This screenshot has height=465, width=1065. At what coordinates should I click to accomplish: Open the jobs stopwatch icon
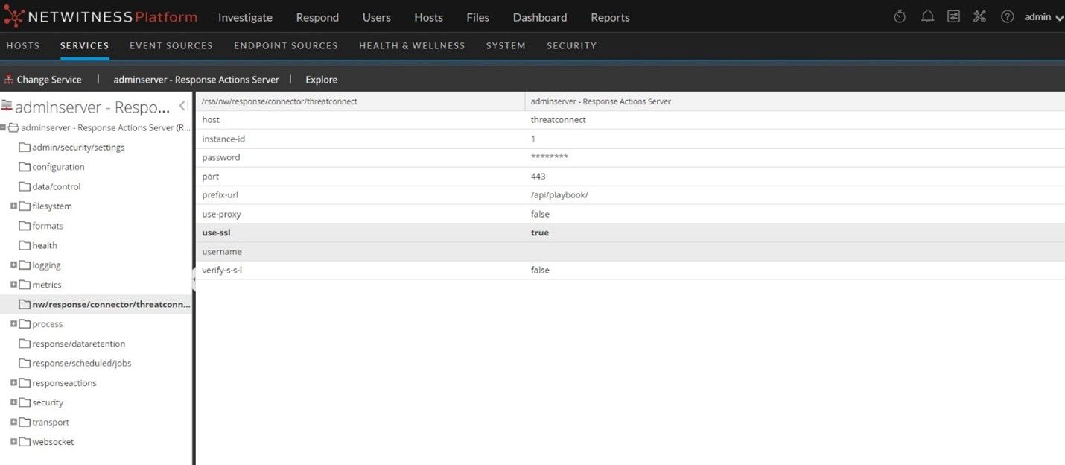click(900, 17)
